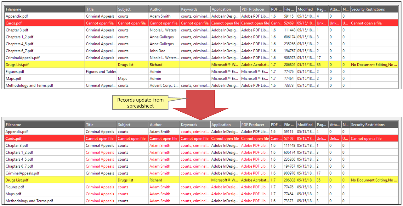Click the PDF Producer column header
This screenshot has height=206, width=403.
[254, 9]
